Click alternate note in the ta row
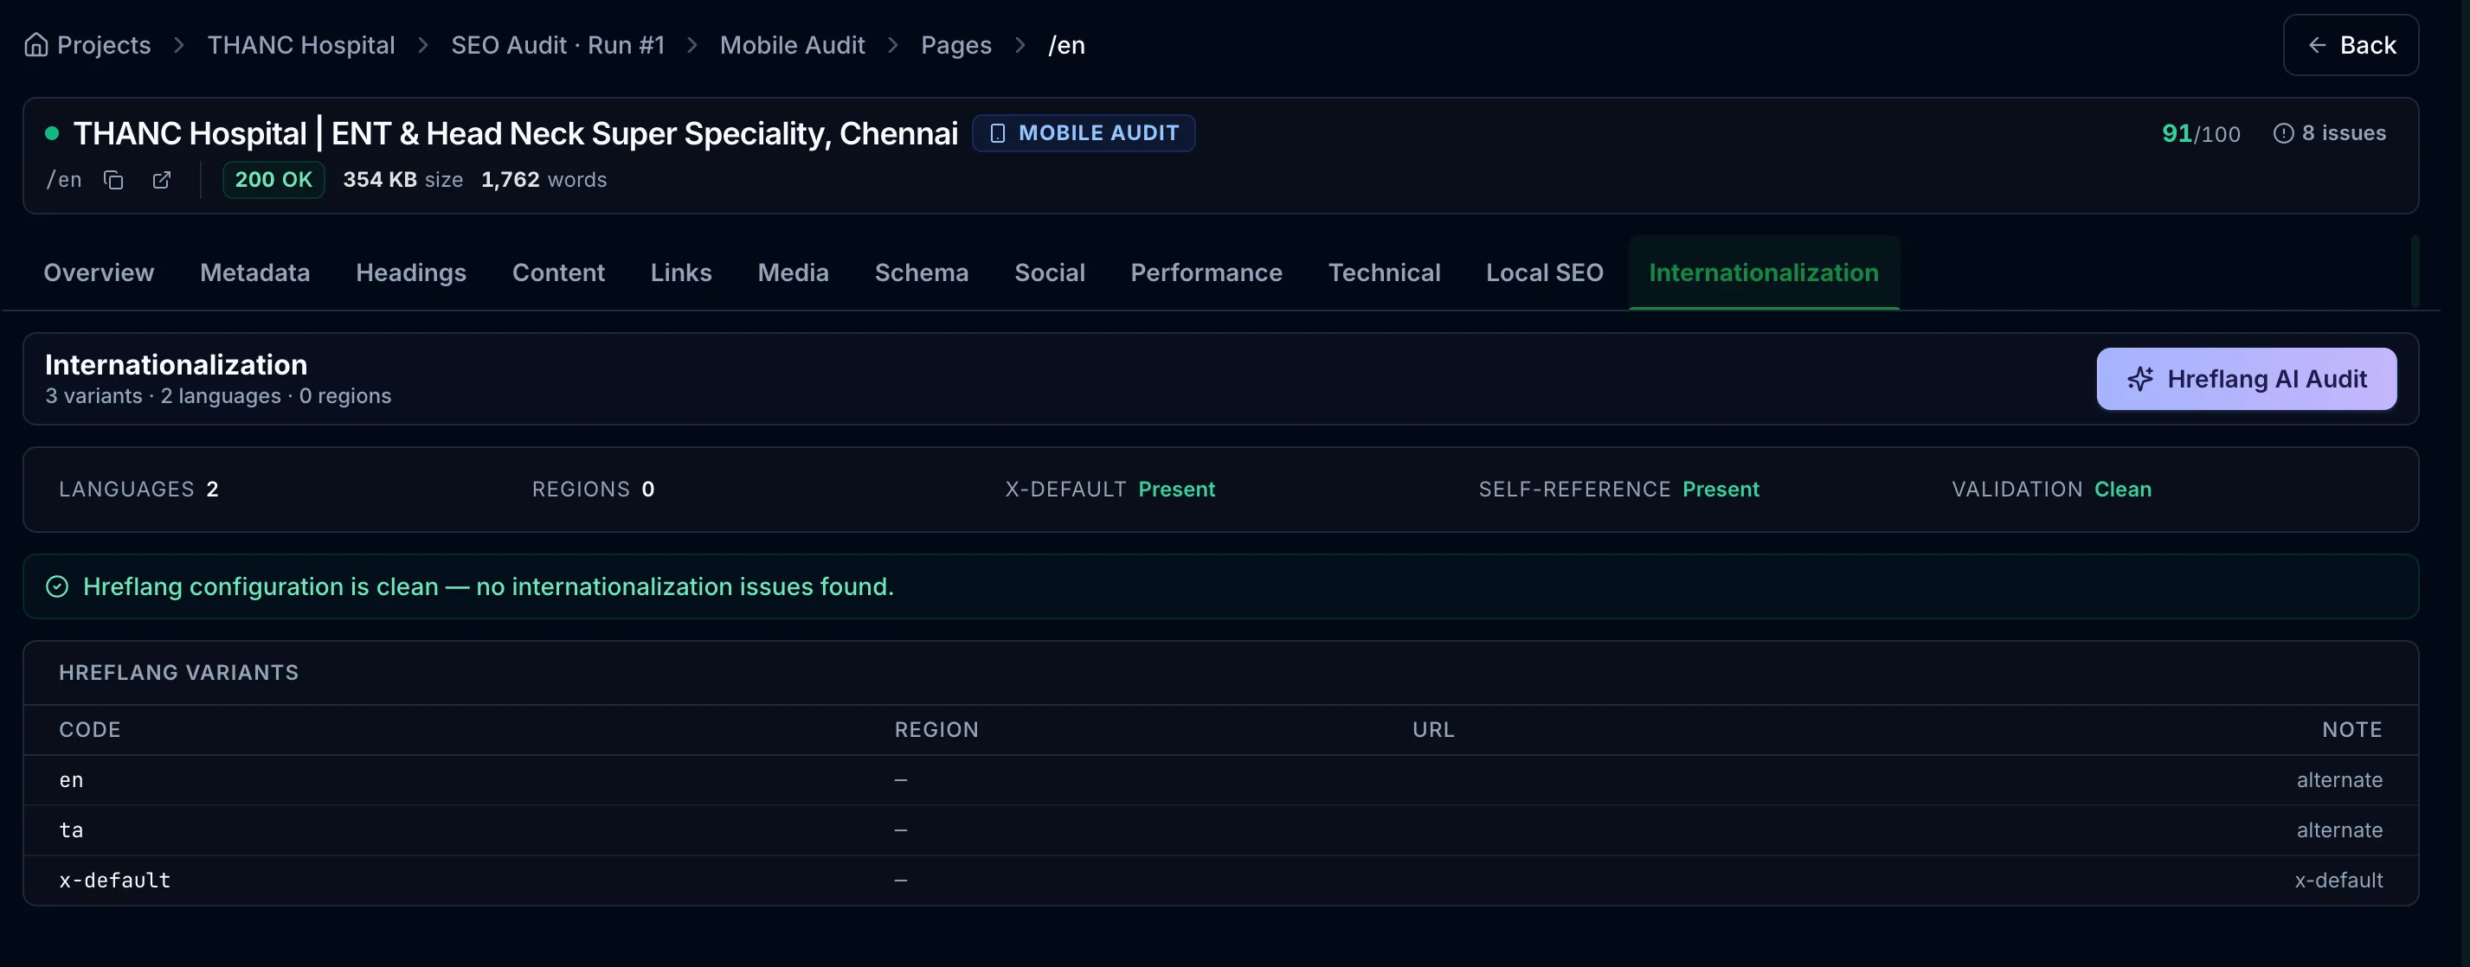Viewport: 2470px width, 967px height. (x=2338, y=830)
